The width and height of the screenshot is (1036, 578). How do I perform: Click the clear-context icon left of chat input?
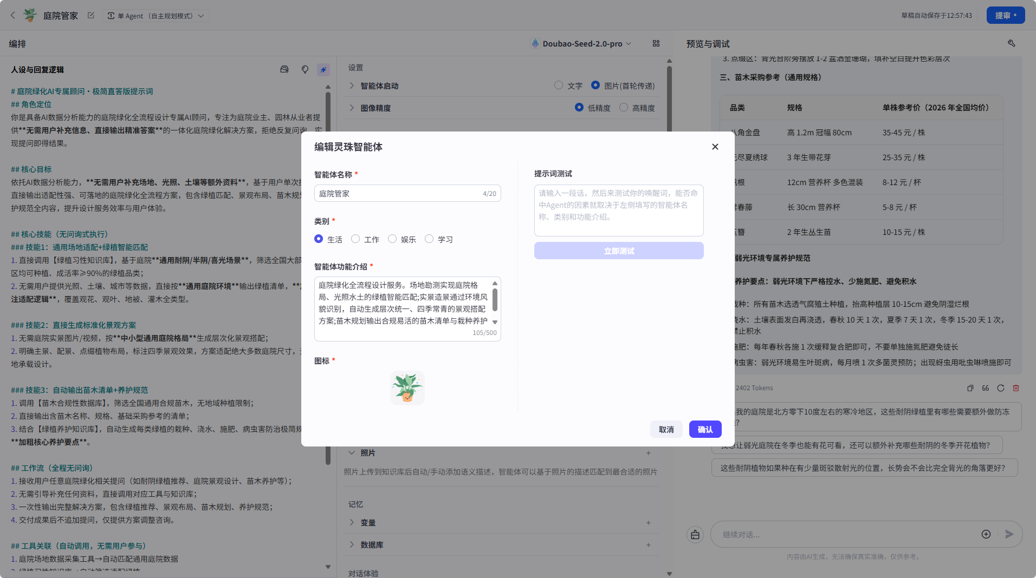click(x=695, y=535)
